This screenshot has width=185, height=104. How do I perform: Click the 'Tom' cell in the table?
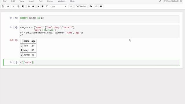(x=27, y=46)
